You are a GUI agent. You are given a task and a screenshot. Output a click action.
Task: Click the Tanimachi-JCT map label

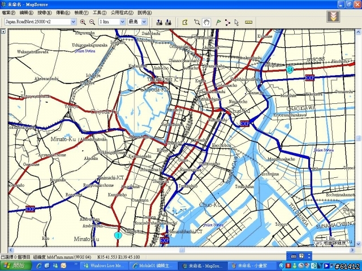click(x=111, y=178)
